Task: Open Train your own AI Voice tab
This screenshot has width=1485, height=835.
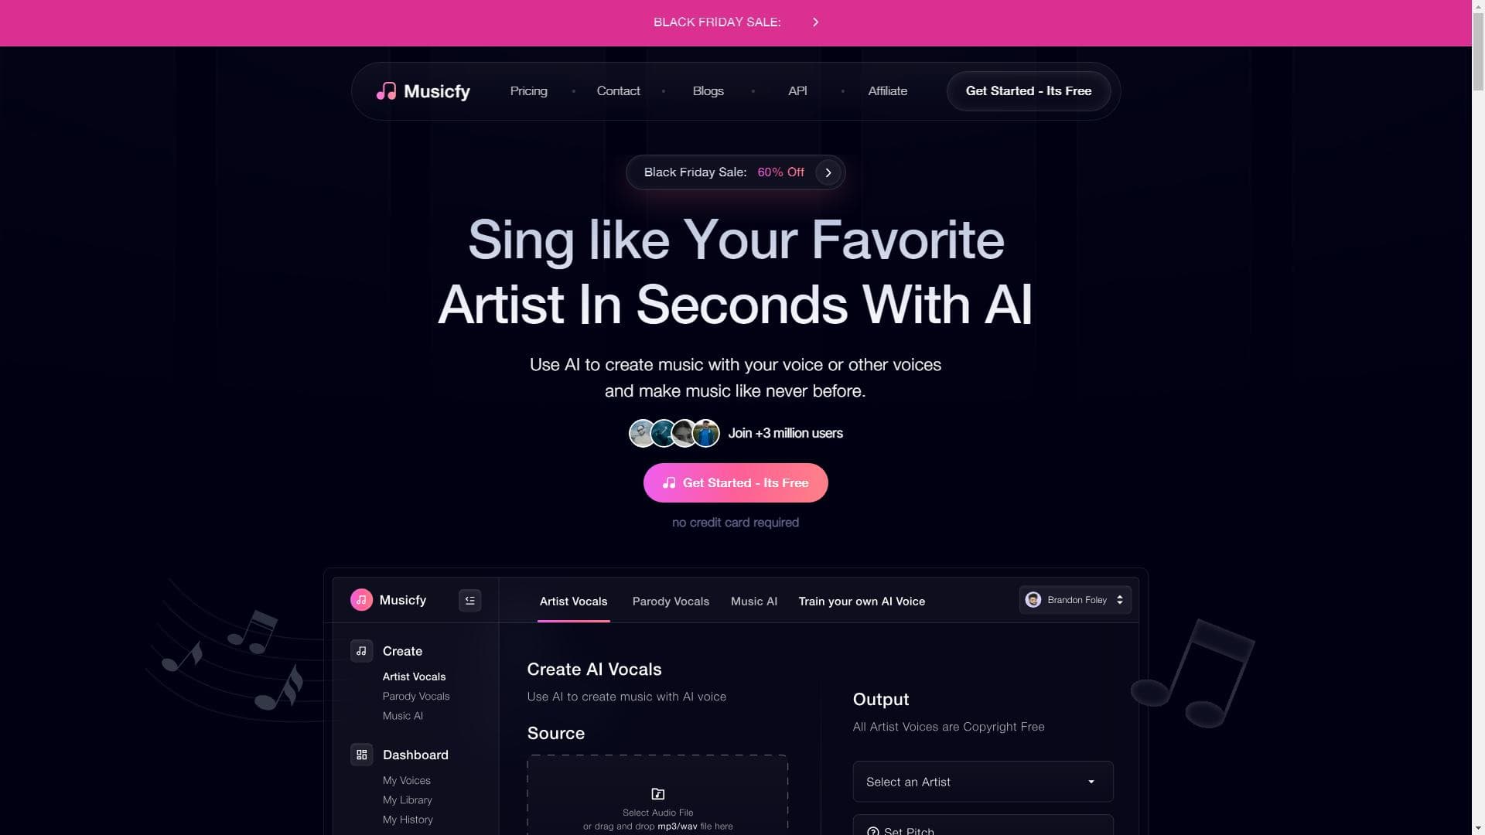Action: point(862,602)
